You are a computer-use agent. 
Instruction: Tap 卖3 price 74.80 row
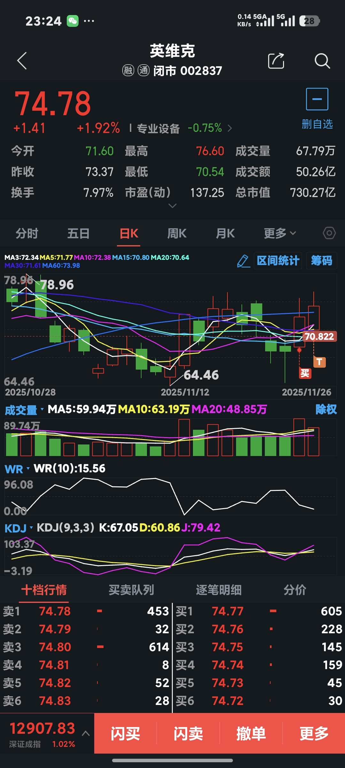click(x=86, y=647)
